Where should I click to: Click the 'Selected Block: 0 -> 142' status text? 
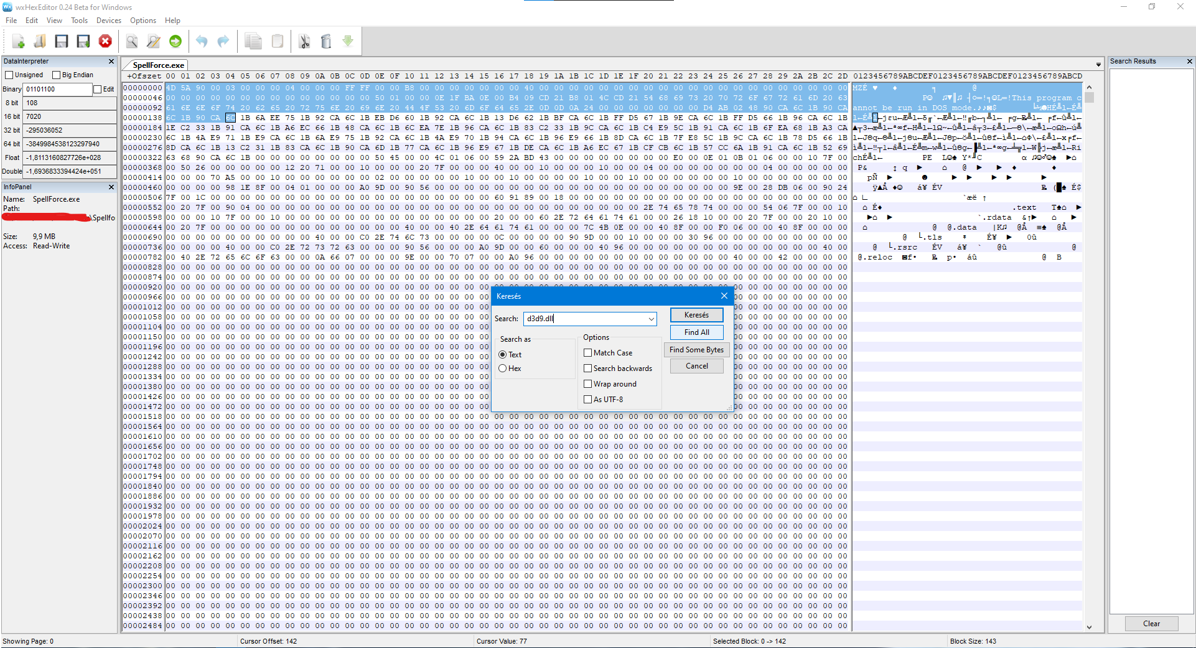(749, 641)
